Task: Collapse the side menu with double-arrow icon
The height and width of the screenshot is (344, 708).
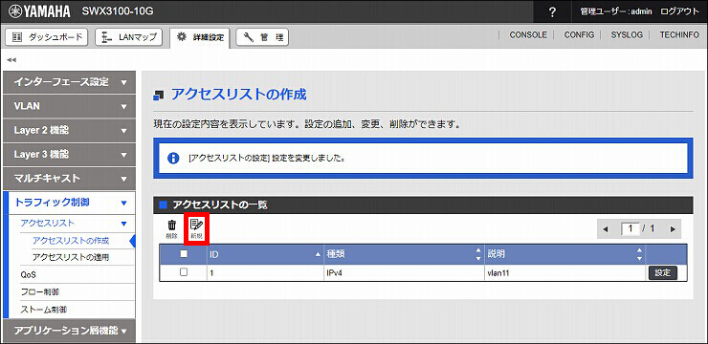Action: [11, 59]
